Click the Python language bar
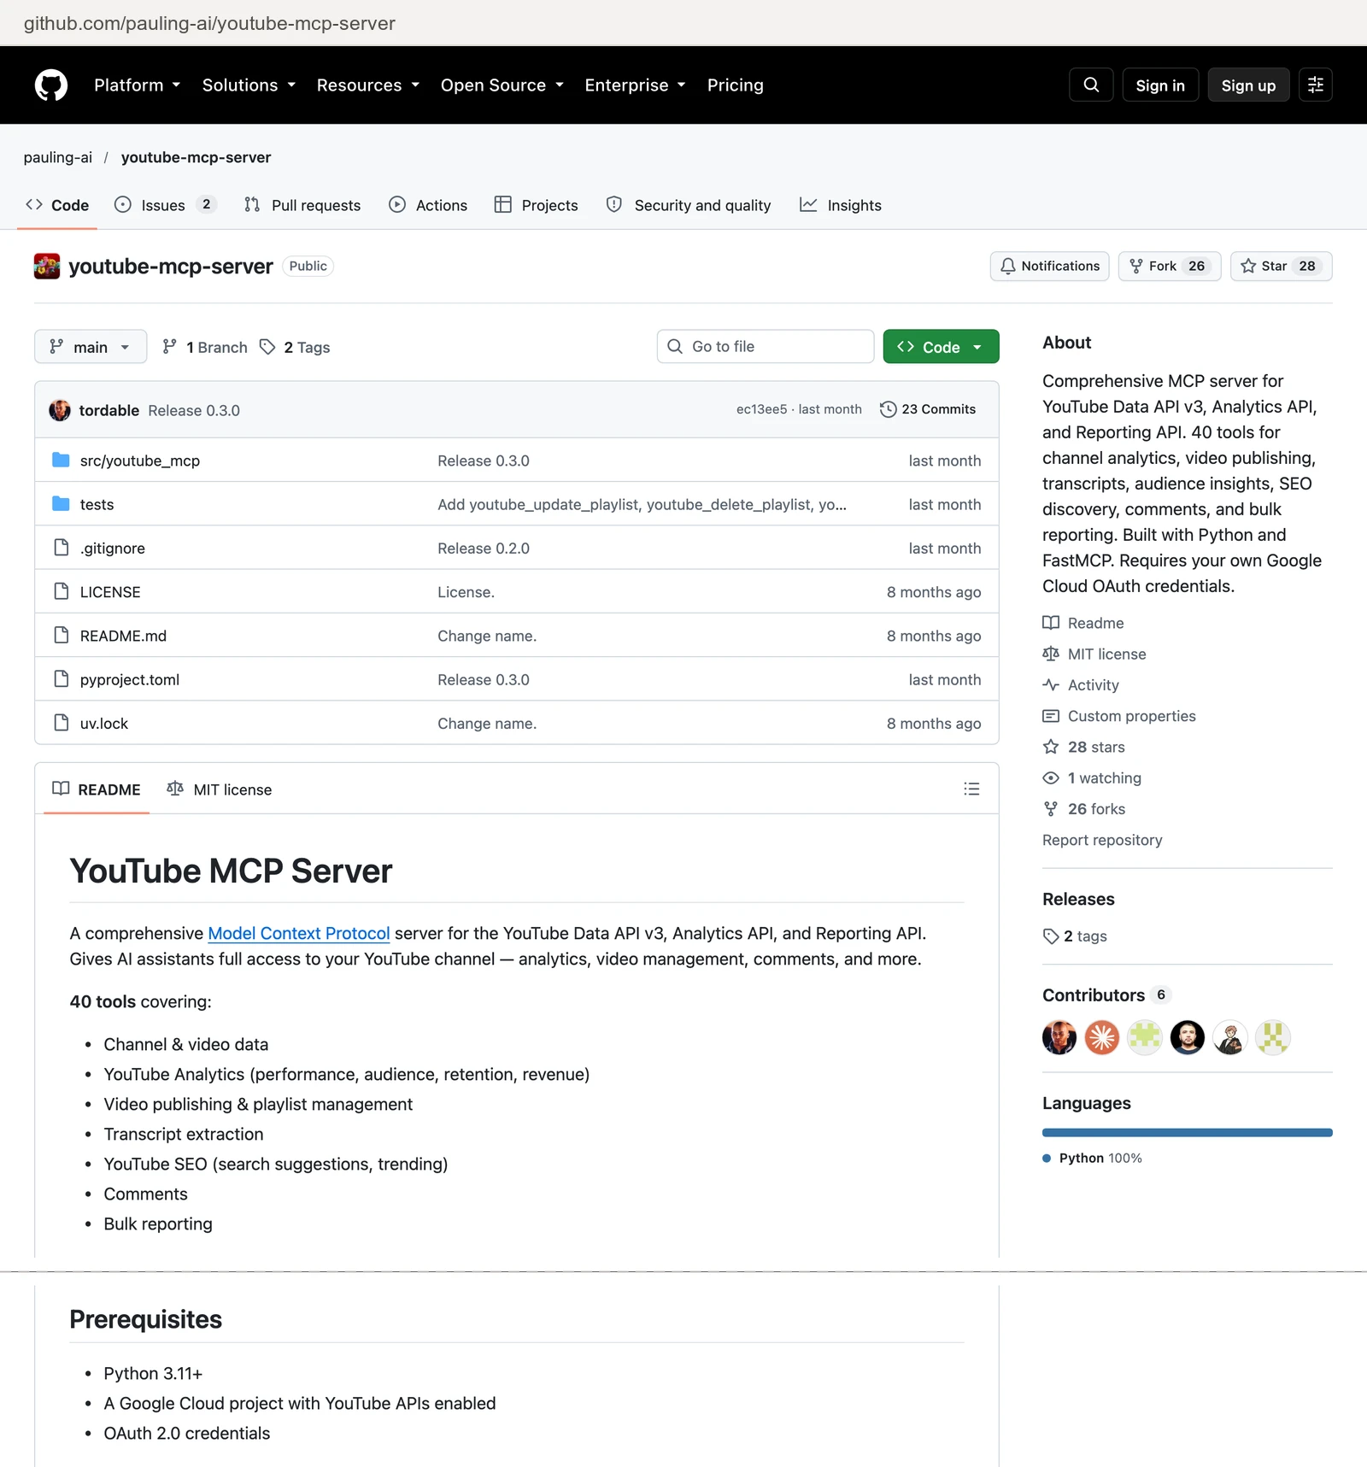 click(1188, 1133)
